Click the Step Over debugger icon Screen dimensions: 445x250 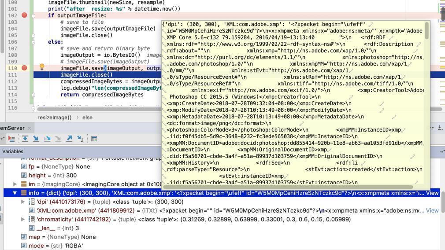coord(25,139)
